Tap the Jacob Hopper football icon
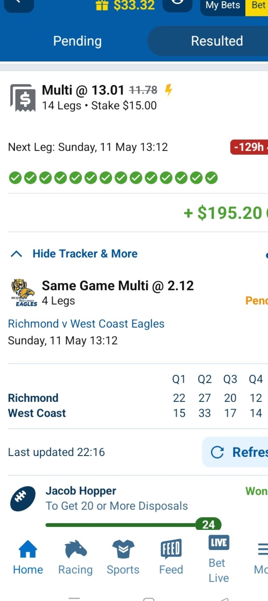268x601 pixels. [23, 498]
